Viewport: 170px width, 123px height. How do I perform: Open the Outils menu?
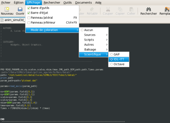[68, 3]
